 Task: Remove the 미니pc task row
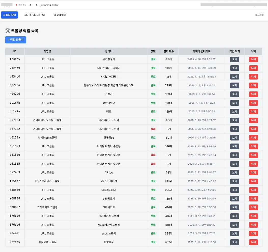click(x=253, y=172)
